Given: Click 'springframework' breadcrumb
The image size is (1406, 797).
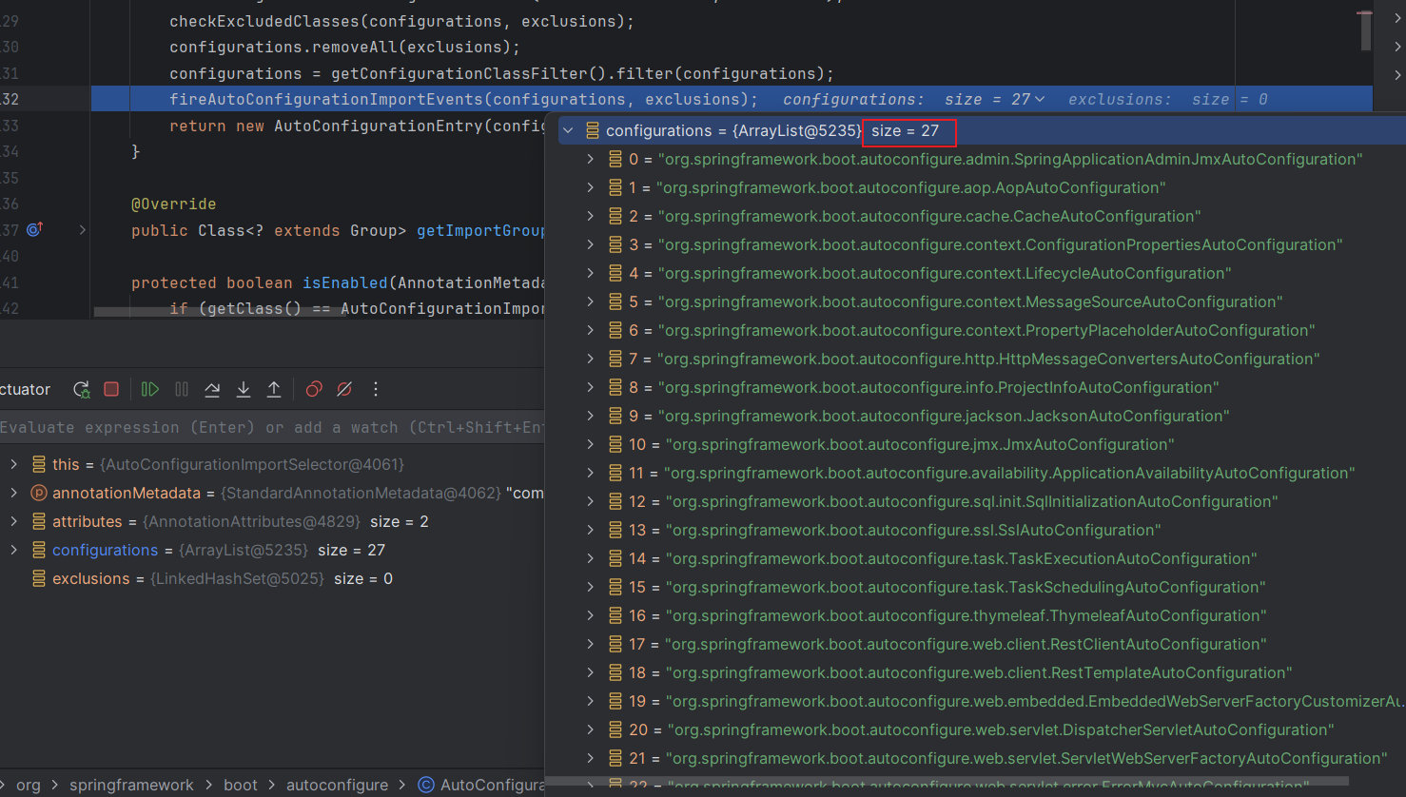Looking at the screenshot, I should pos(131,785).
